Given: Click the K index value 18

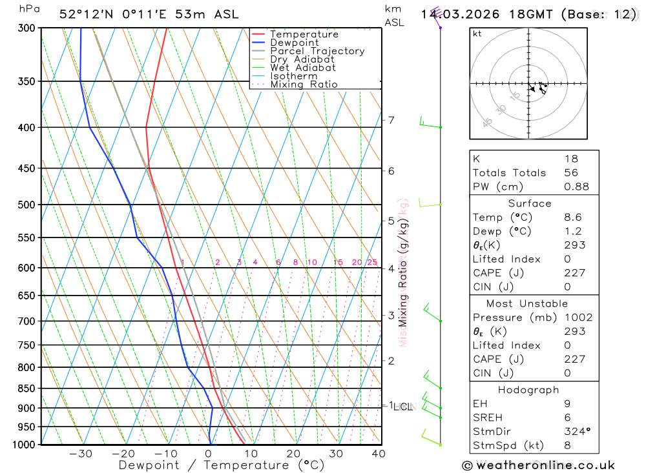Looking at the screenshot, I should click(571, 159).
